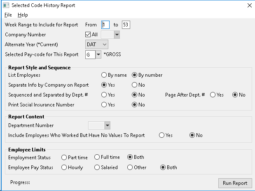Click the Run Report button
255x191 pixels.
point(235,183)
